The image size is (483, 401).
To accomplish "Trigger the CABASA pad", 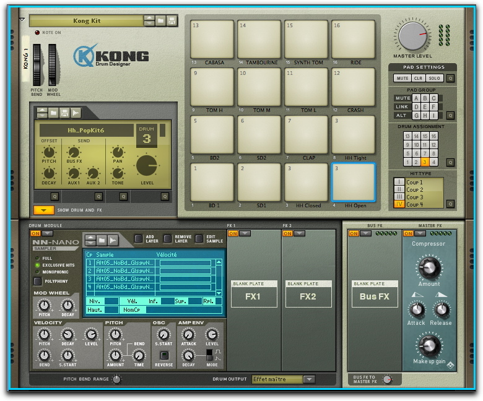I will 212,39.
